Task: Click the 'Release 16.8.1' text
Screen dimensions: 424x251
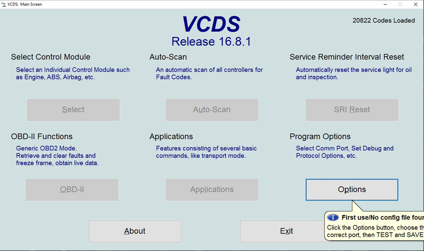Action: click(x=211, y=42)
